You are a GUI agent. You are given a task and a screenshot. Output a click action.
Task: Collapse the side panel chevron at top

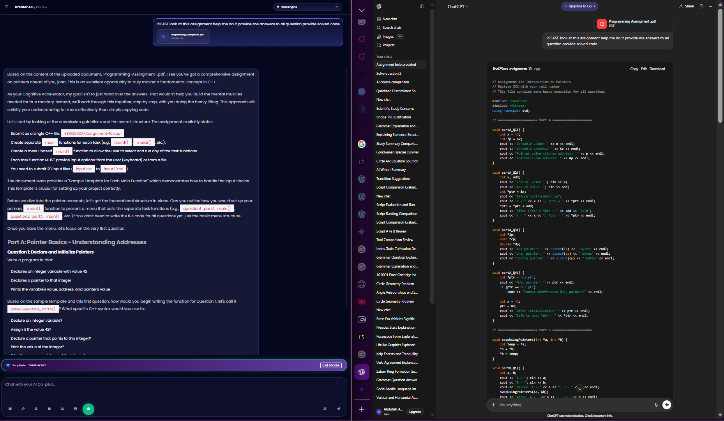[x=362, y=11]
